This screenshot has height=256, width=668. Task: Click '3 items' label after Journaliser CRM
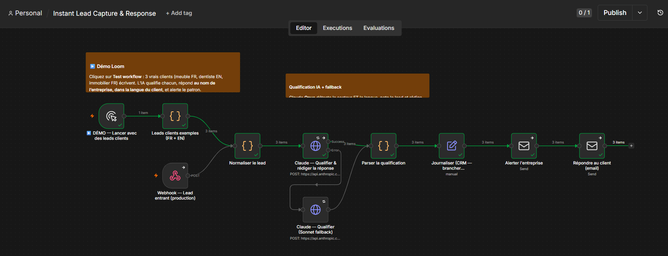tap(488, 142)
